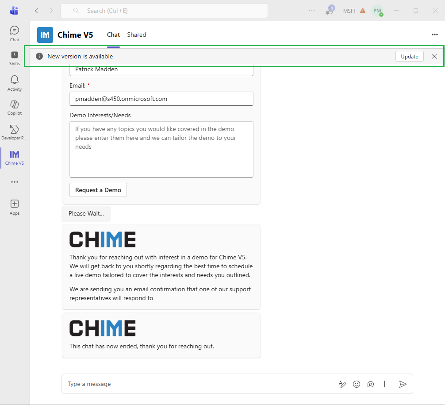Image resolution: width=445 pixels, height=405 pixels.
Task: Go back in navigation history
Action: 36,11
